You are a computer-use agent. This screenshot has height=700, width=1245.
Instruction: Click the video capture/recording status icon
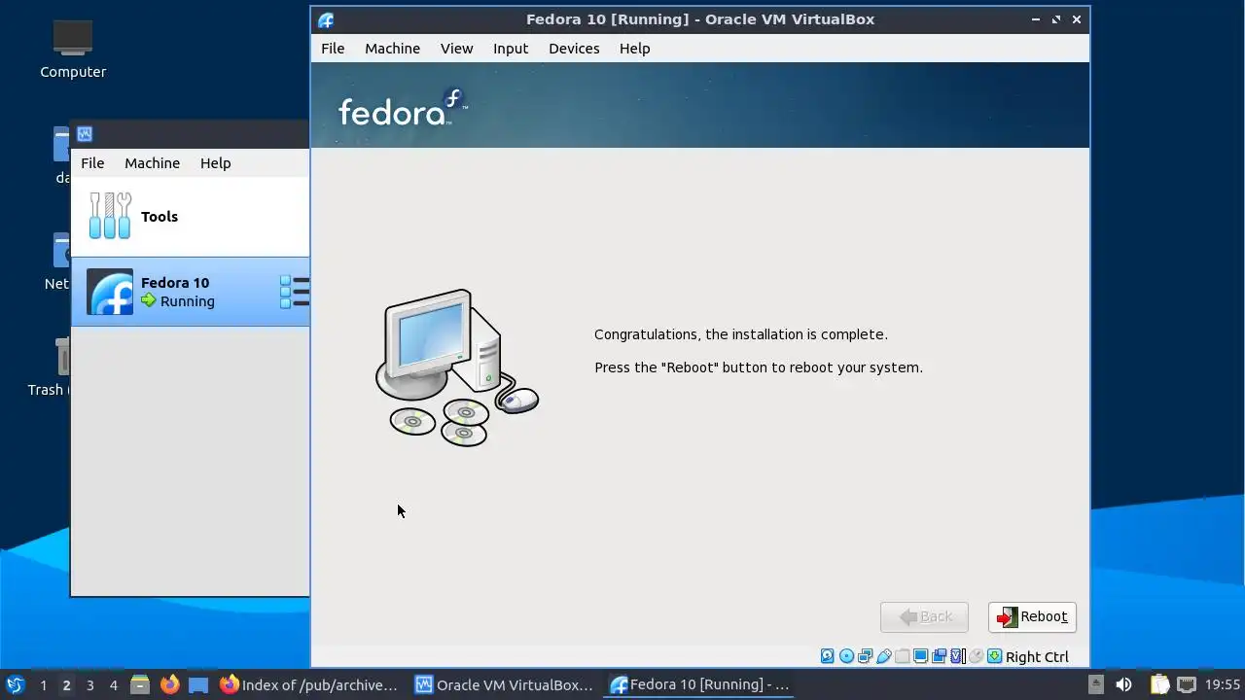(939, 656)
